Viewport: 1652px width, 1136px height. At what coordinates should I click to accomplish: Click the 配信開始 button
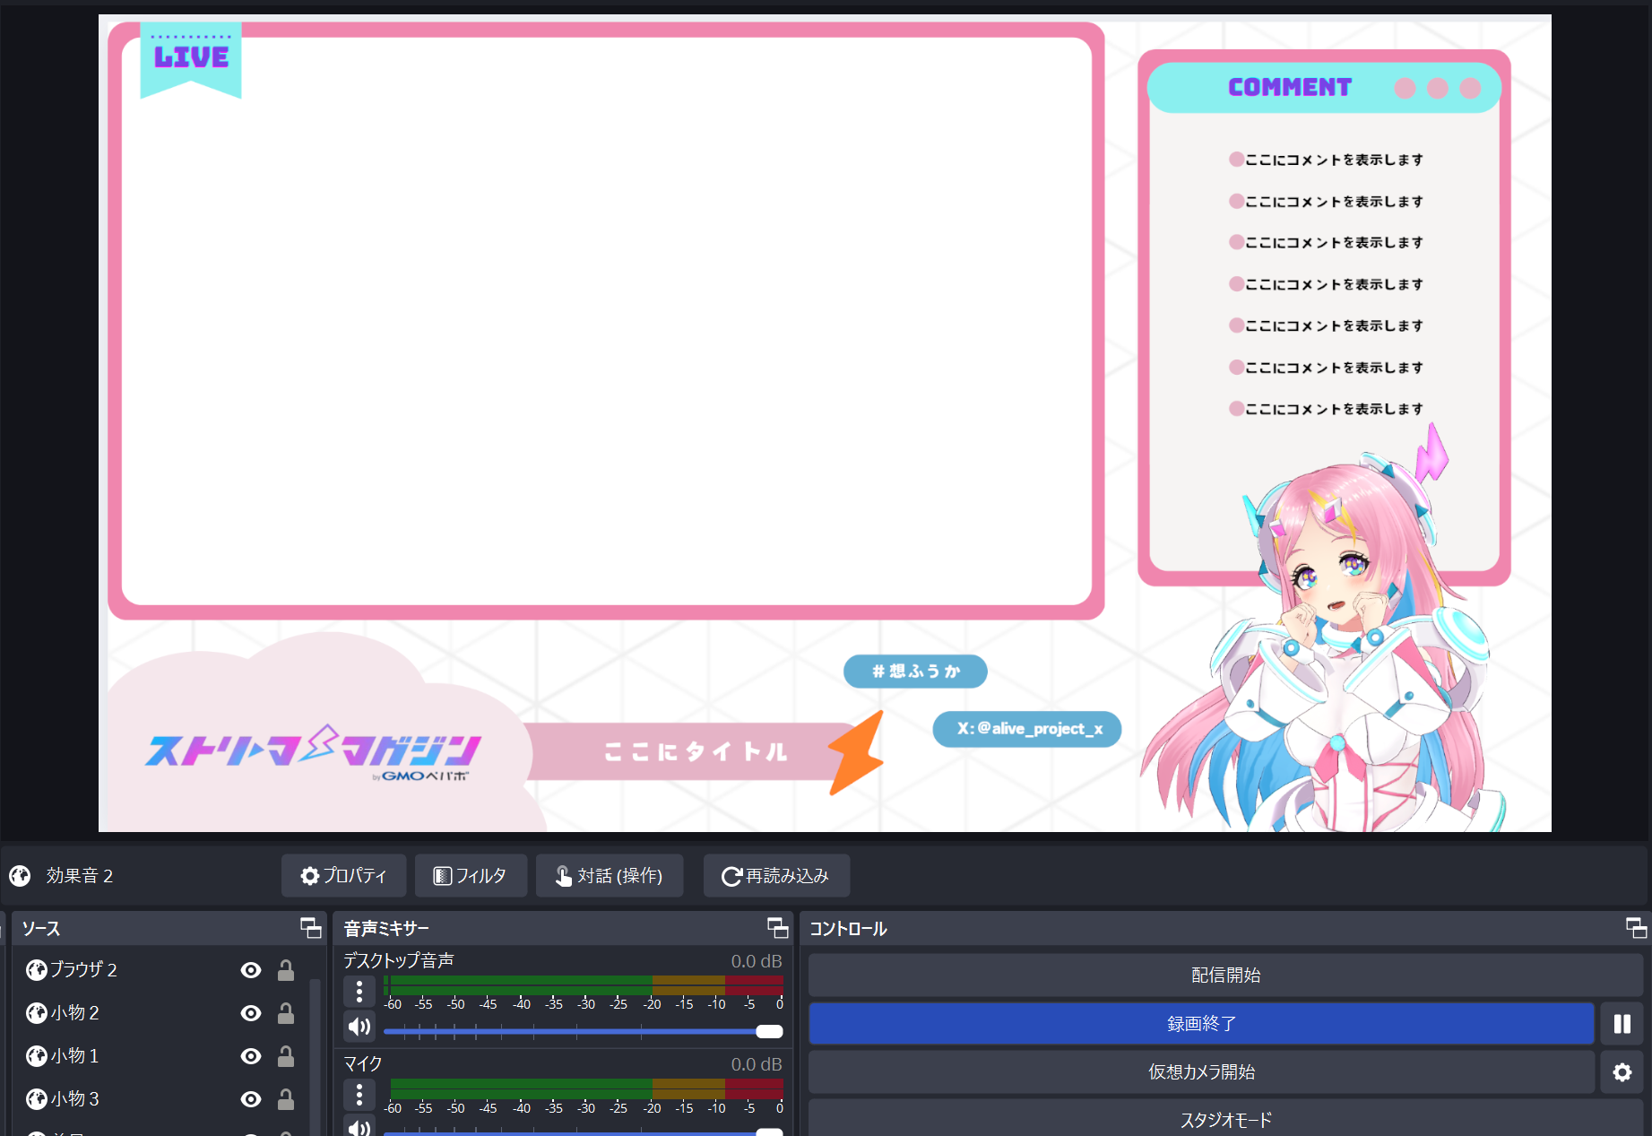(1224, 976)
